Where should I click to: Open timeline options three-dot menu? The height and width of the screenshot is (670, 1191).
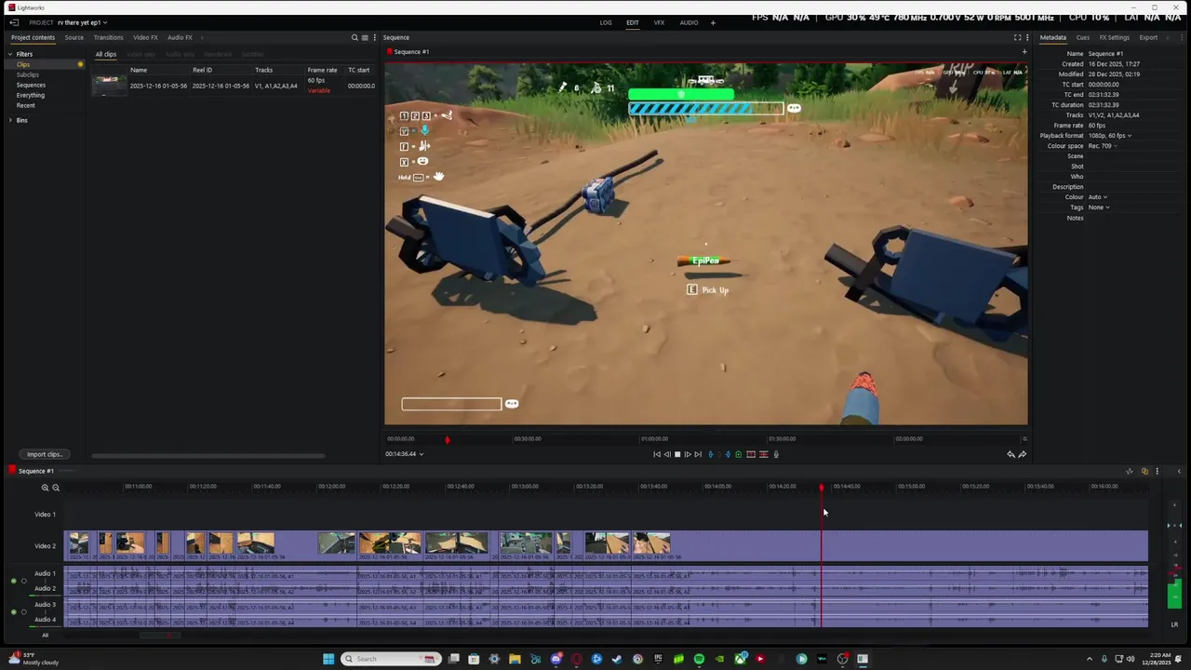coord(1157,471)
